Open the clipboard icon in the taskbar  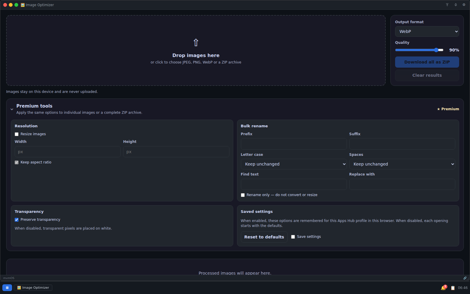pos(453,288)
